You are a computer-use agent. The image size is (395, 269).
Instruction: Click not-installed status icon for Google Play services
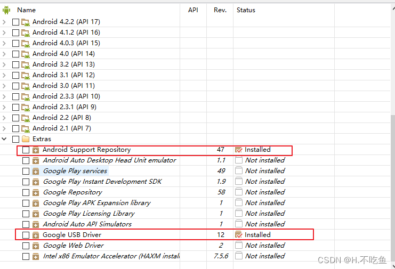coord(239,170)
